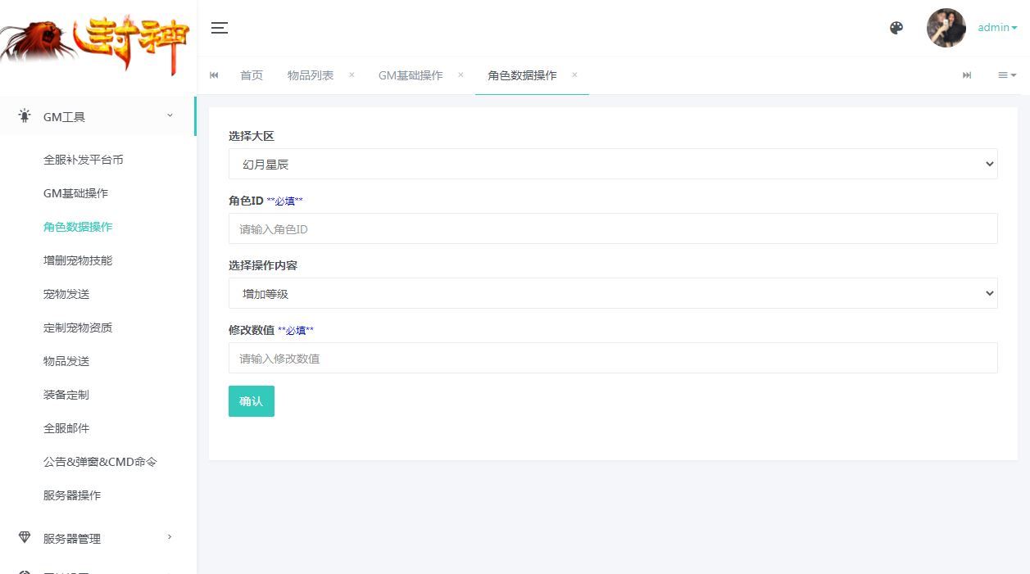This screenshot has width=1030, height=574.
Task: Open the 选择操作内容 operation dropdown
Action: [x=613, y=292]
